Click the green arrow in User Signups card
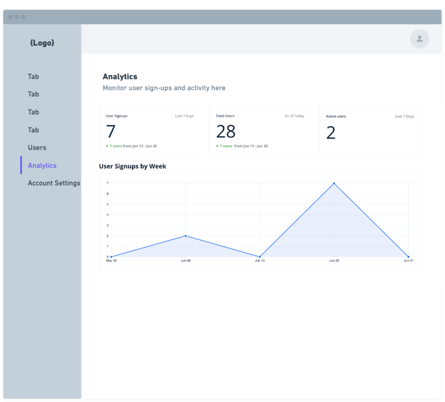This screenshot has width=445, height=402. [107, 146]
